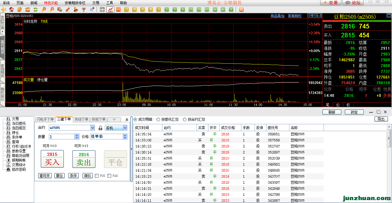Click the 刷新 refresh button
This screenshot has width=392, height=203.
pos(332,112)
